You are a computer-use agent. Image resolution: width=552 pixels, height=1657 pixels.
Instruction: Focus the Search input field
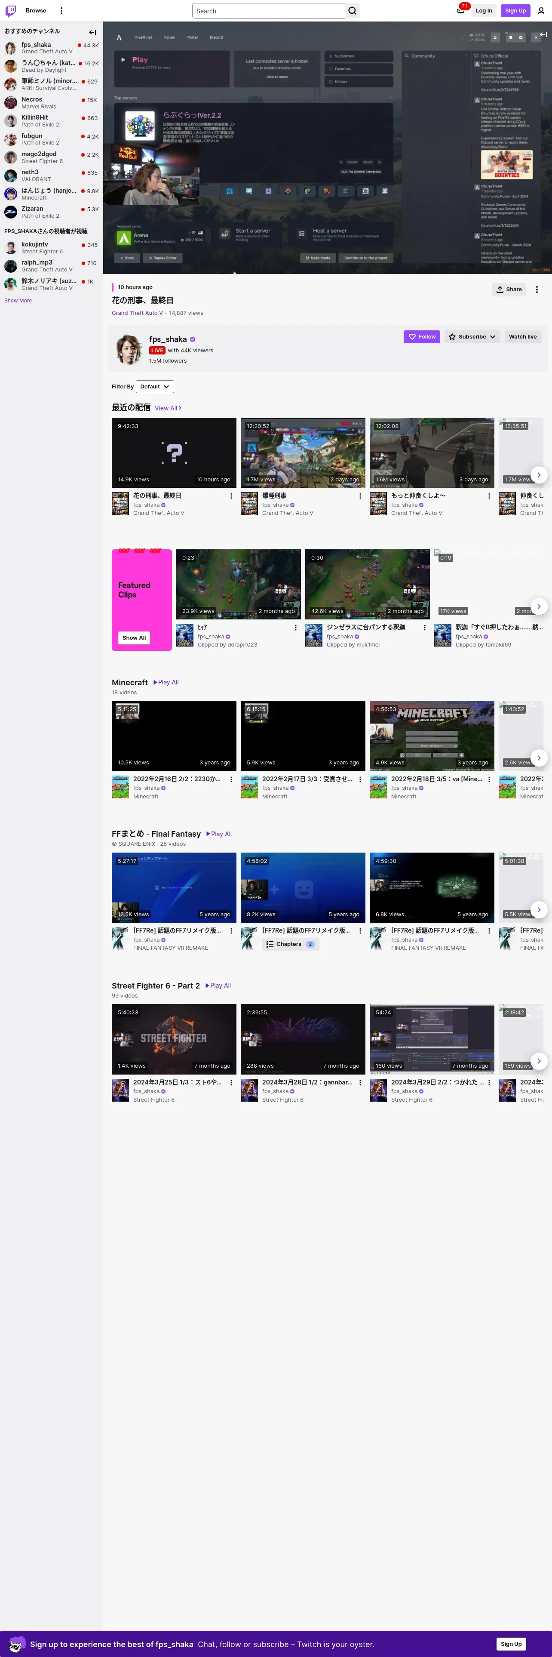click(x=269, y=10)
